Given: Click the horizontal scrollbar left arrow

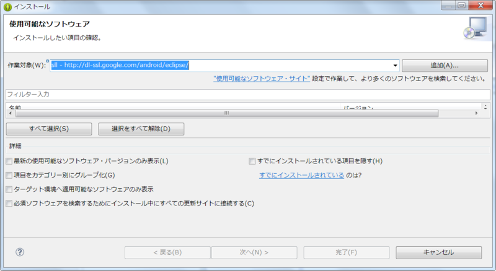Looking at the screenshot, I should point(11,113).
